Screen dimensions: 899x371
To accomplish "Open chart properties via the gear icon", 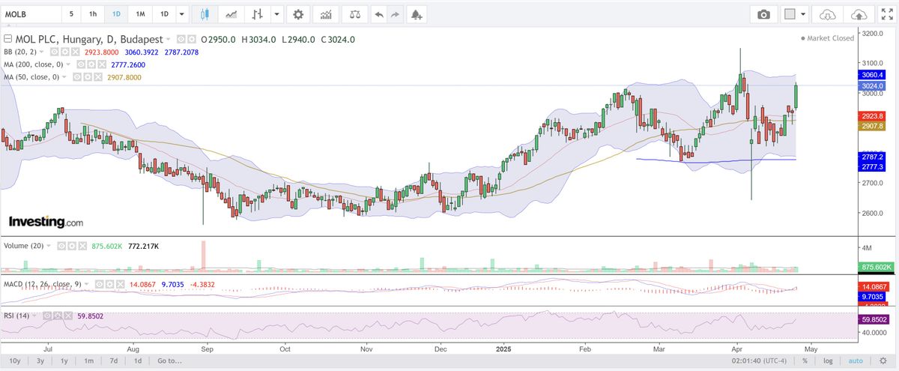I will click(299, 14).
